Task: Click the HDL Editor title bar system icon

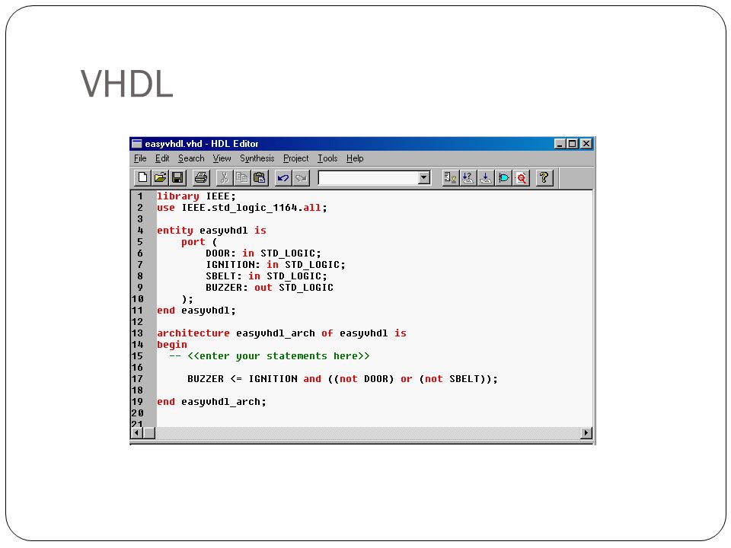Action: [x=136, y=144]
